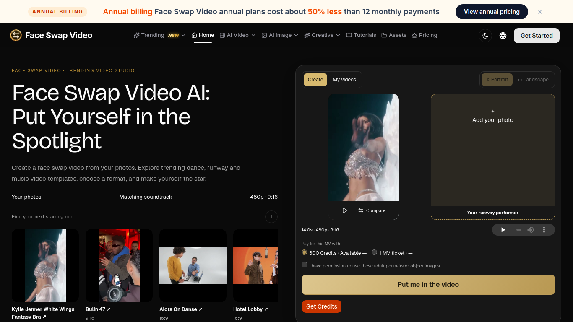
Task: Open the Assets page
Action: [394, 35]
